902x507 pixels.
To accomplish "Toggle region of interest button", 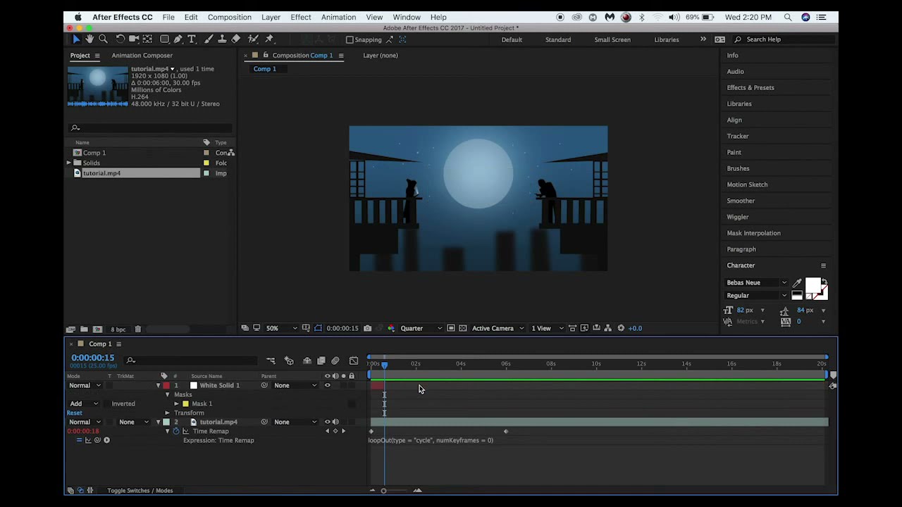I will [x=451, y=328].
